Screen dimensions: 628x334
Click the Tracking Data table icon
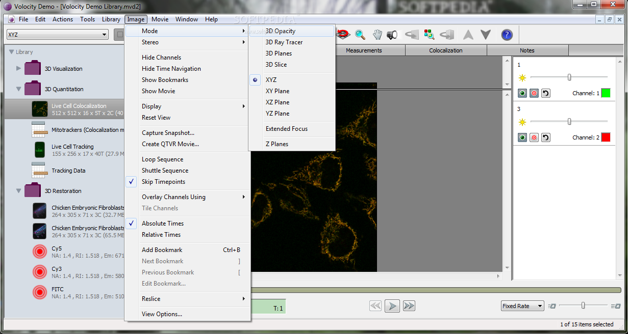tap(40, 170)
